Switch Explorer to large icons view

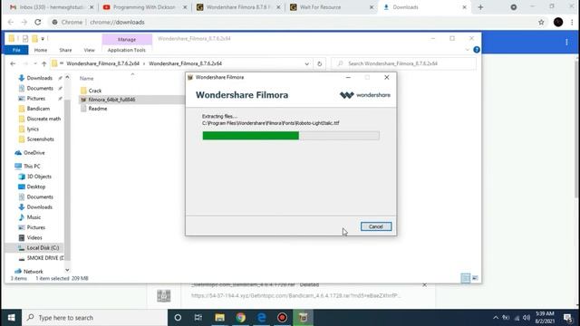(475, 278)
